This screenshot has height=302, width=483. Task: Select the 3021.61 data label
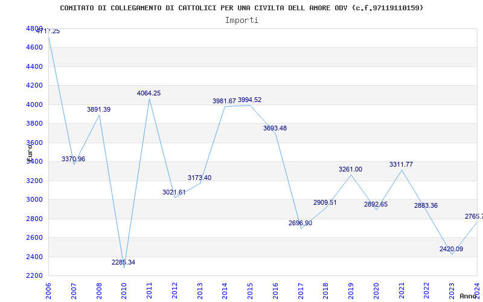tap(174, 192)
